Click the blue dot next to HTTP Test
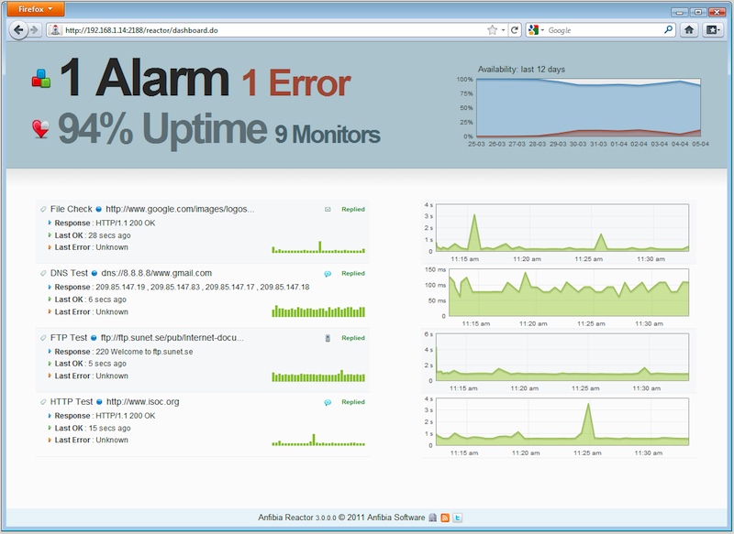Viewport: 734px width, 534px height. (x=99, y=402)
